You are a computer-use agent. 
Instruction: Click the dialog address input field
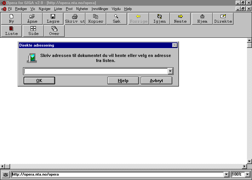(x=95, y=71)
